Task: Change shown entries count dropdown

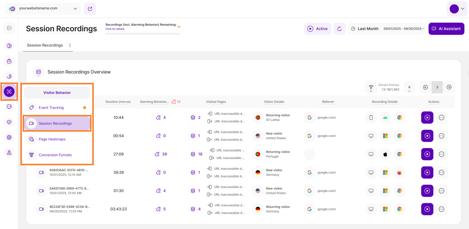Action: pos(409,87)
